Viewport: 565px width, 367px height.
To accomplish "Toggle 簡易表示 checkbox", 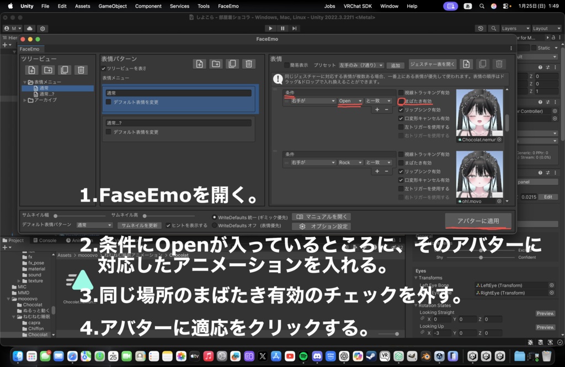I will pyautogui.click(x=287, y=65).
